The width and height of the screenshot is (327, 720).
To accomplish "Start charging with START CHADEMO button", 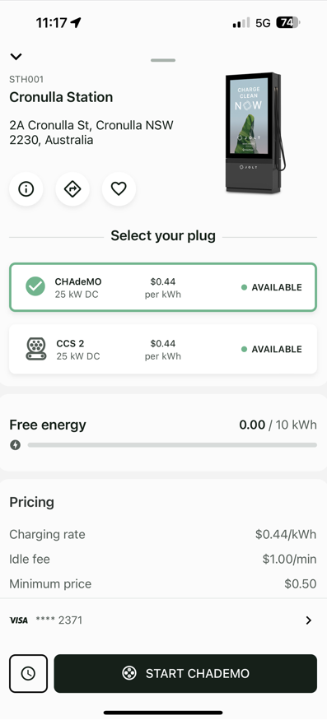I will coord(185,674).
